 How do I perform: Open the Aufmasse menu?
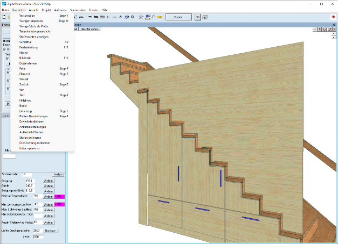[x=60, y=10]
